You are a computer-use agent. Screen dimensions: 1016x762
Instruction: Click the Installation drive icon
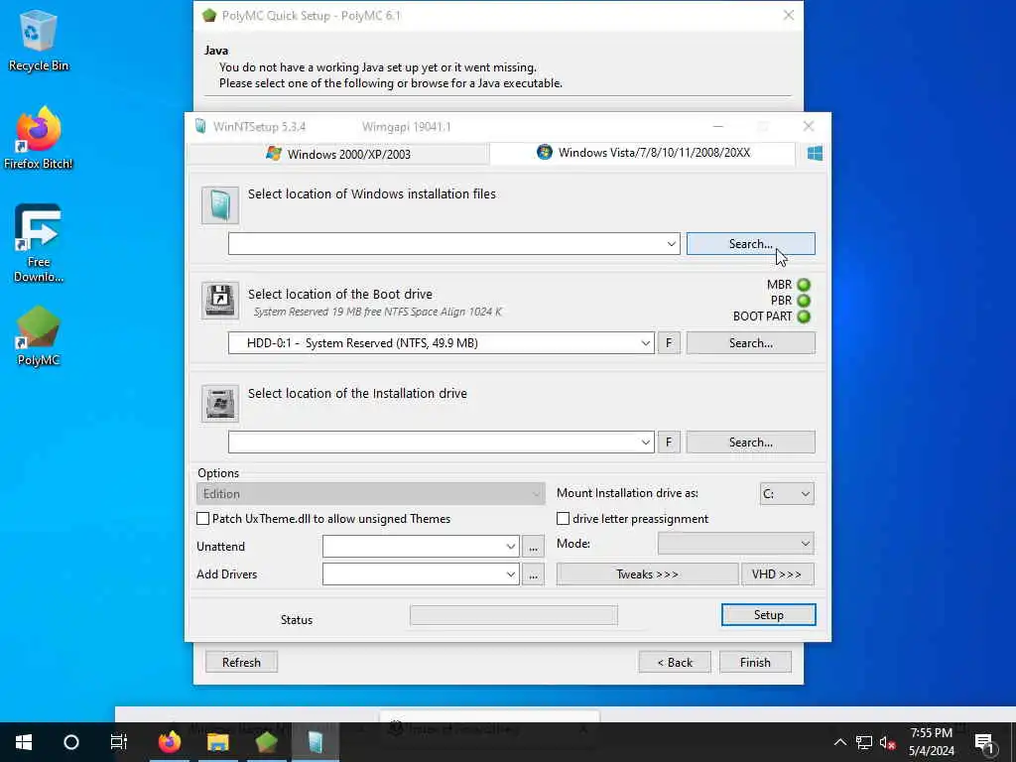(220, 404)
